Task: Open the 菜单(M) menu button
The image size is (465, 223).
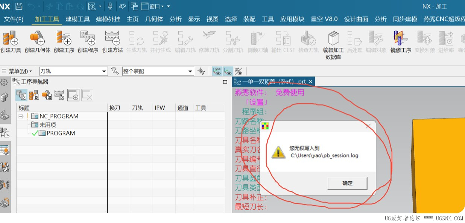Action: coord(17,71)
